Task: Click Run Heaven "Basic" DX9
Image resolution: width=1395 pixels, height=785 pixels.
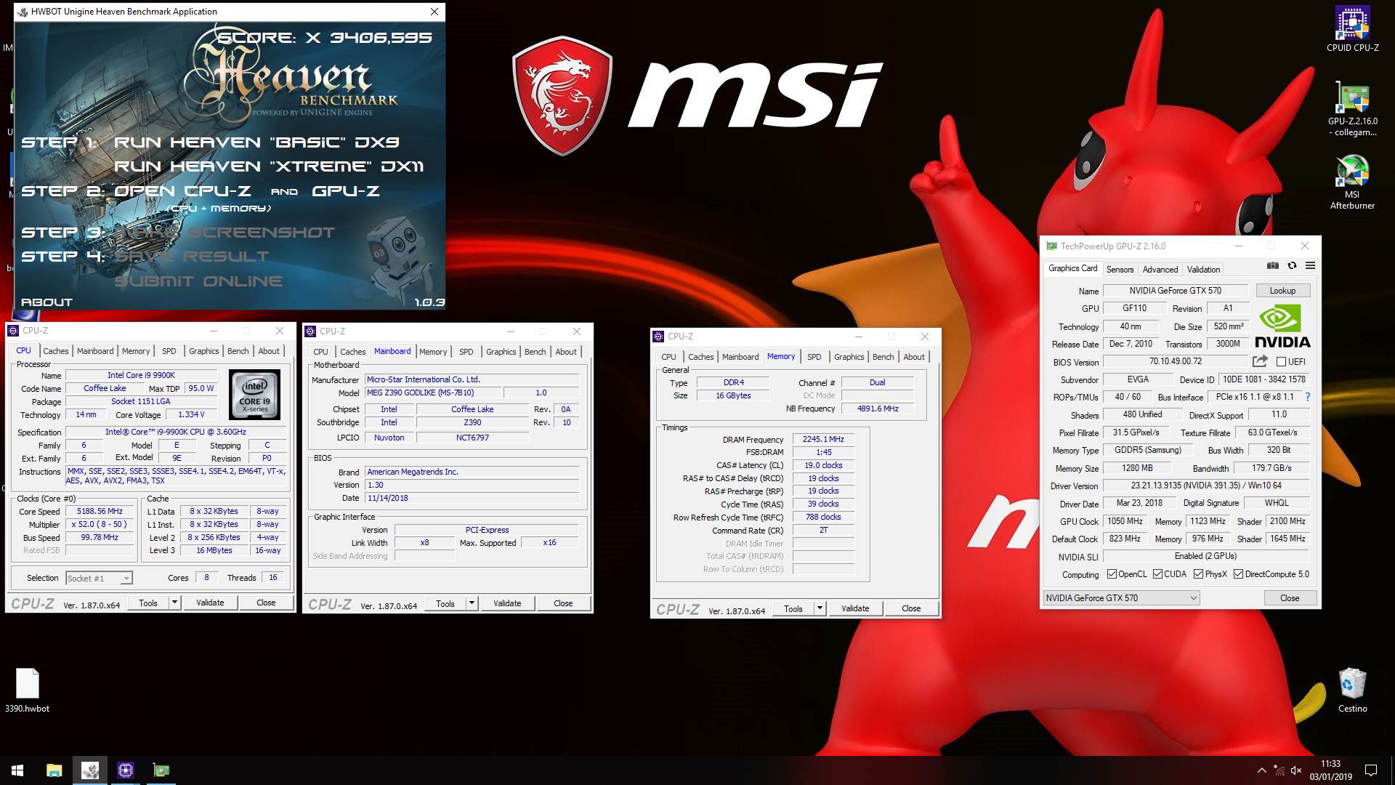Action: pyautogui.click(x=256, y=142)
